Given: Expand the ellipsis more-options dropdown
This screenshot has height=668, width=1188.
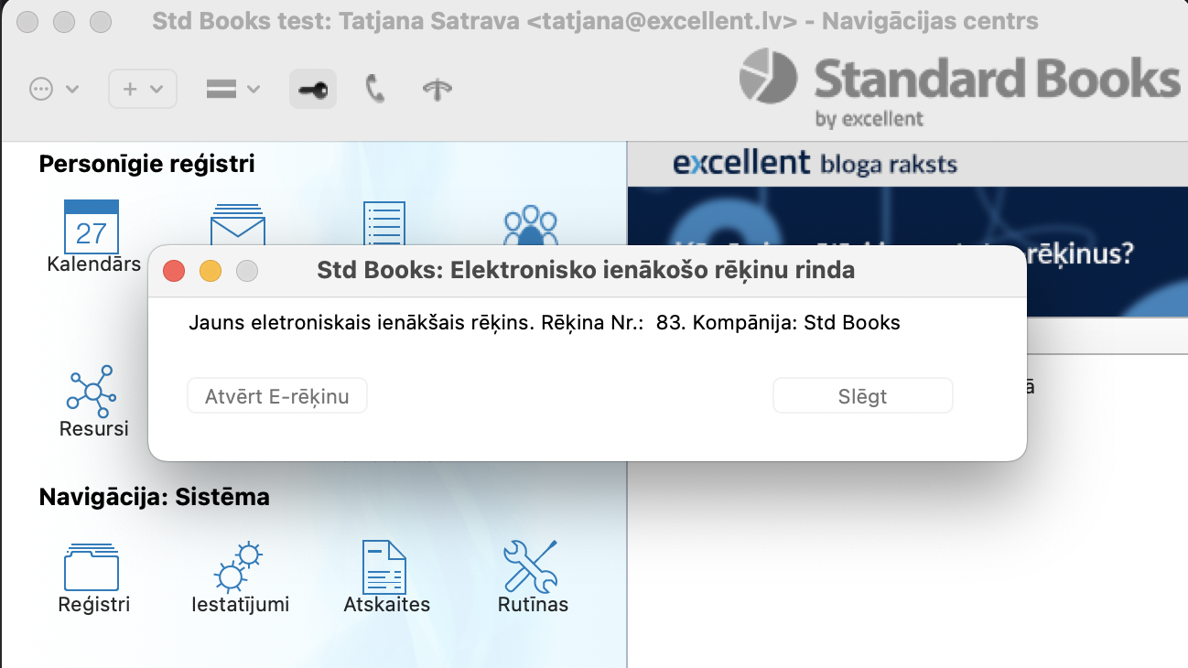Looking at the screenshot, I should (54, 89).
